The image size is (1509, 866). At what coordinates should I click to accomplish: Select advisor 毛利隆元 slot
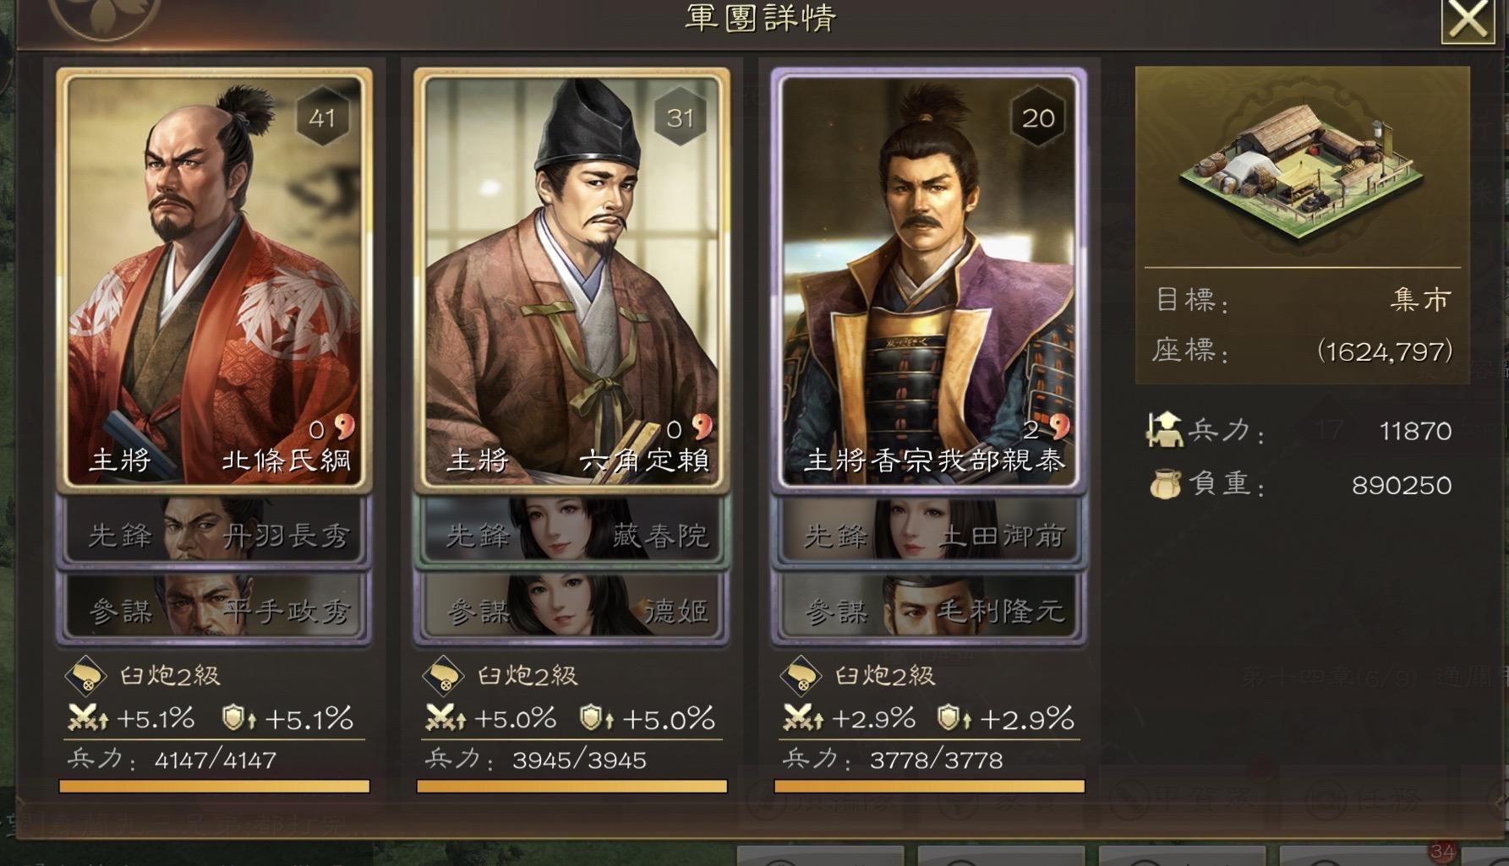(x=929, y=607)
